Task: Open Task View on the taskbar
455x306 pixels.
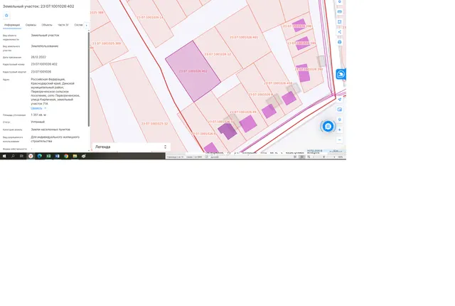Action: click(x=21, y=156)
